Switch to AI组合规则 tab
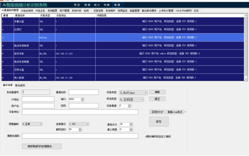 [x=27, y=11]
